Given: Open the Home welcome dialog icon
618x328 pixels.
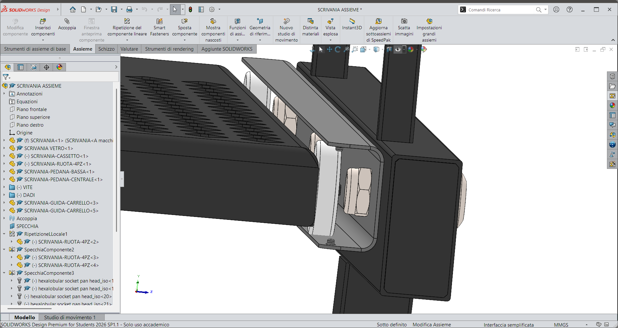Looking at the screenshot, I should click(x=73, y=9).
